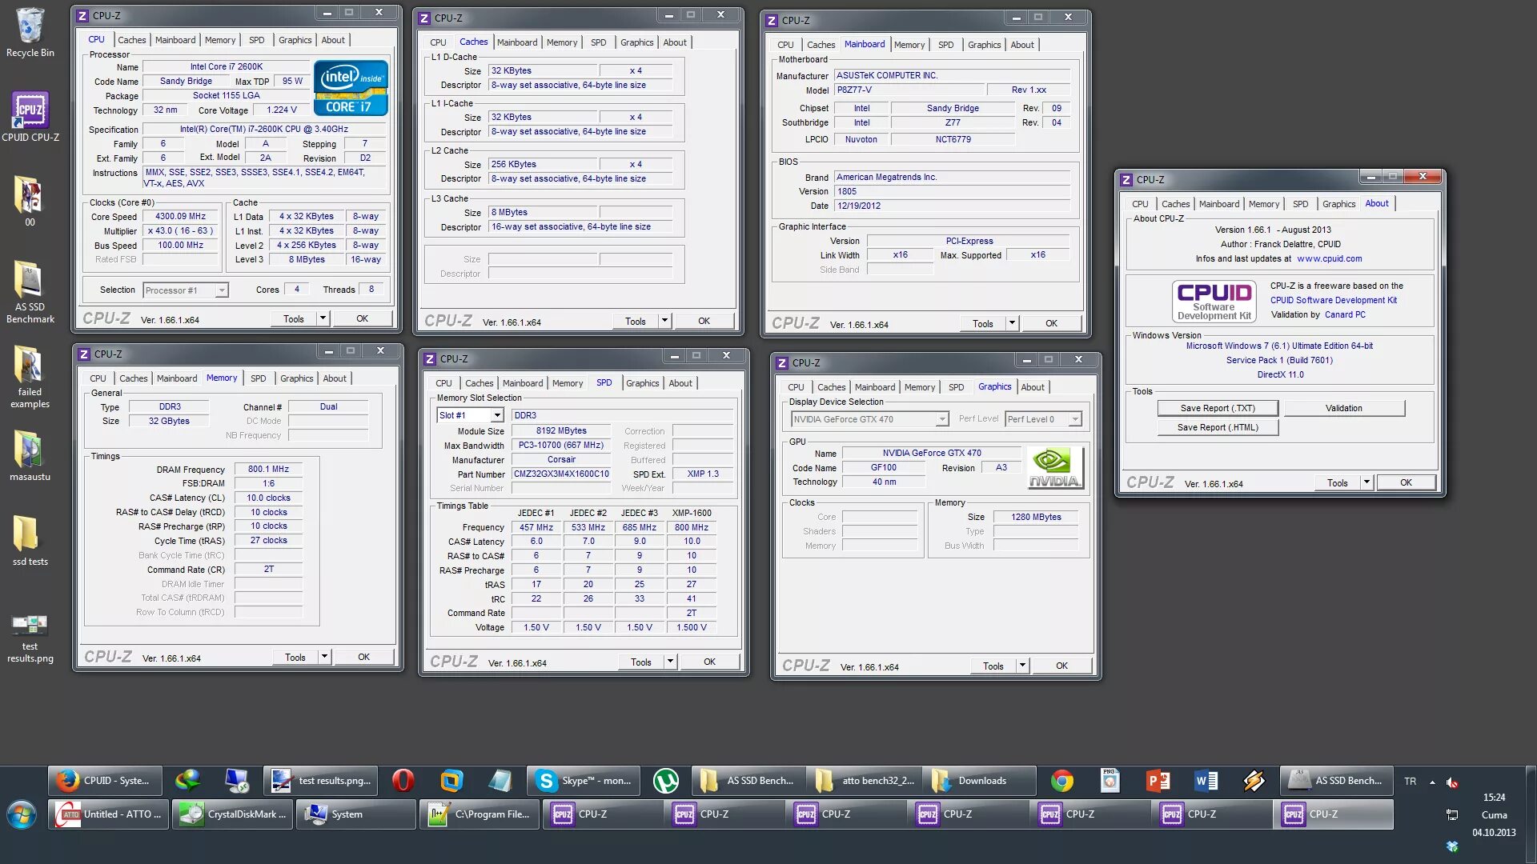Viewport: 1537px width, 864px height.
Task: Open the AS SSD Benchmark desktop folder
Action: (30, 282)
